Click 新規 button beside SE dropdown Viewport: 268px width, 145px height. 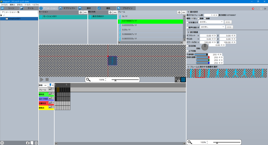(x=228, y=22)
